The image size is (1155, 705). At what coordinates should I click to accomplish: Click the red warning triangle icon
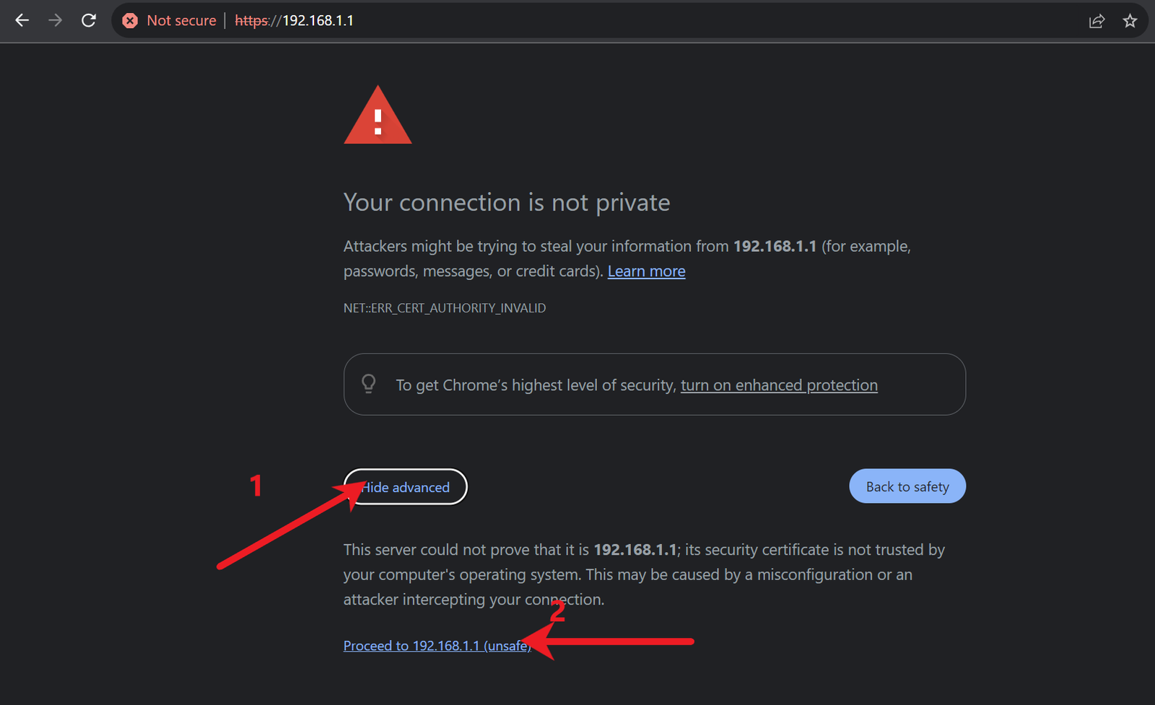pos(378,116)
